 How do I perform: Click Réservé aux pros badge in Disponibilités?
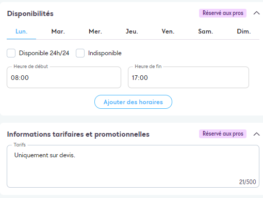pyautogui.click(x=223, y=13)
